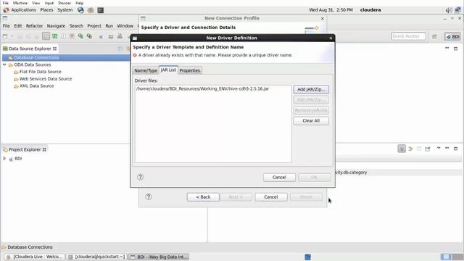
Task: Click the olive search toolbar icon
Action: (89, 36)
